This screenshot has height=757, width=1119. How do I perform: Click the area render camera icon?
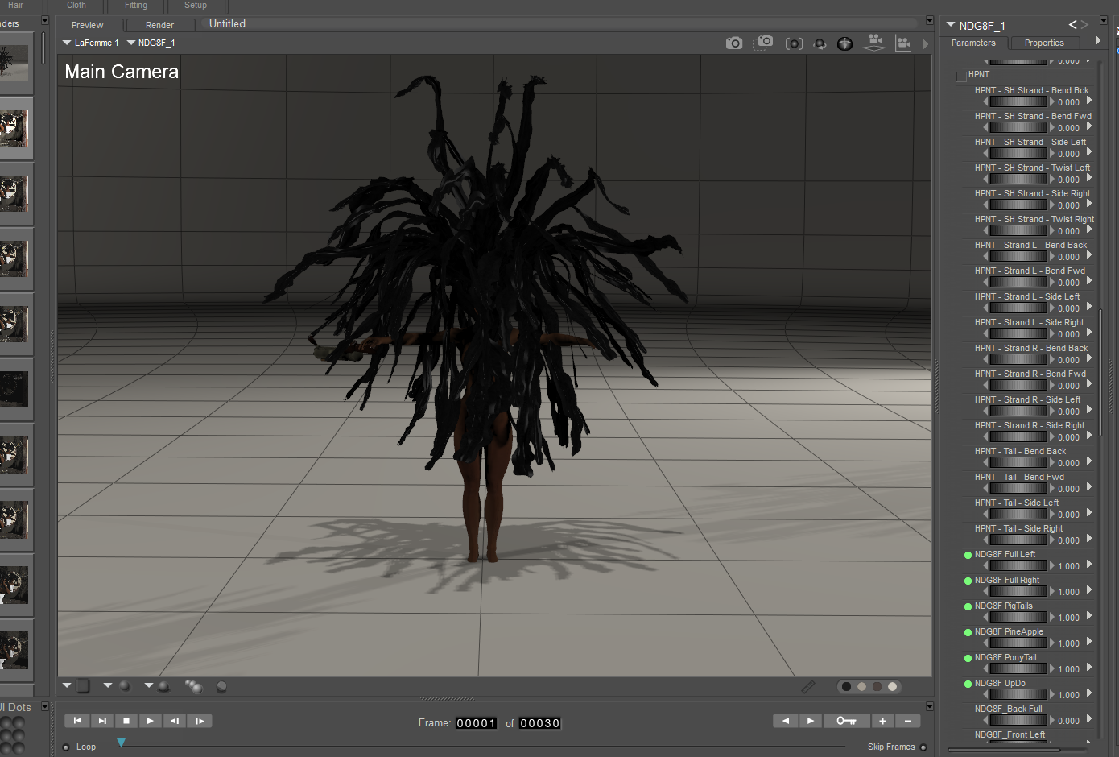tap(763, 42)
